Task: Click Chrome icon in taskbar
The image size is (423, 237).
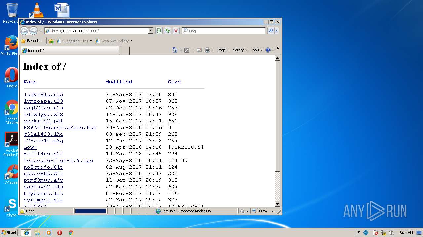Action: point(71,232)
